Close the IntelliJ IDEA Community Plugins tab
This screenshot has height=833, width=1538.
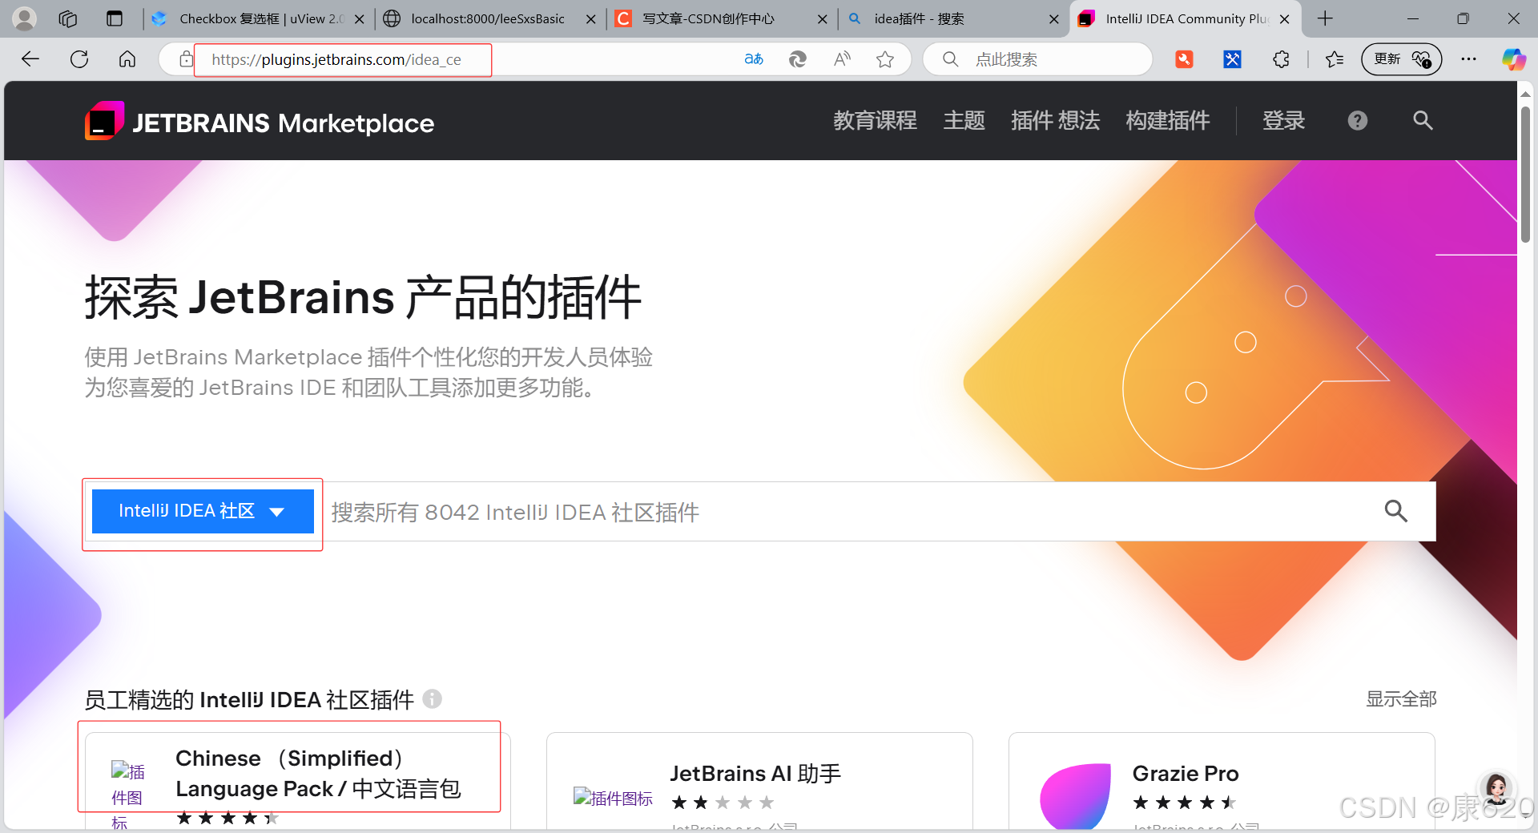1285,19
